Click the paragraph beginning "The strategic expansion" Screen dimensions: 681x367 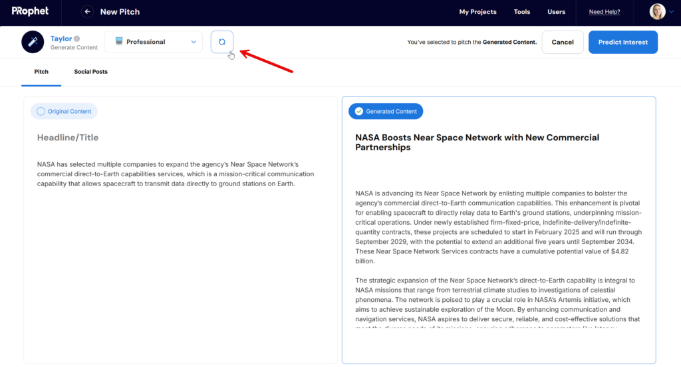click(497, 303)
